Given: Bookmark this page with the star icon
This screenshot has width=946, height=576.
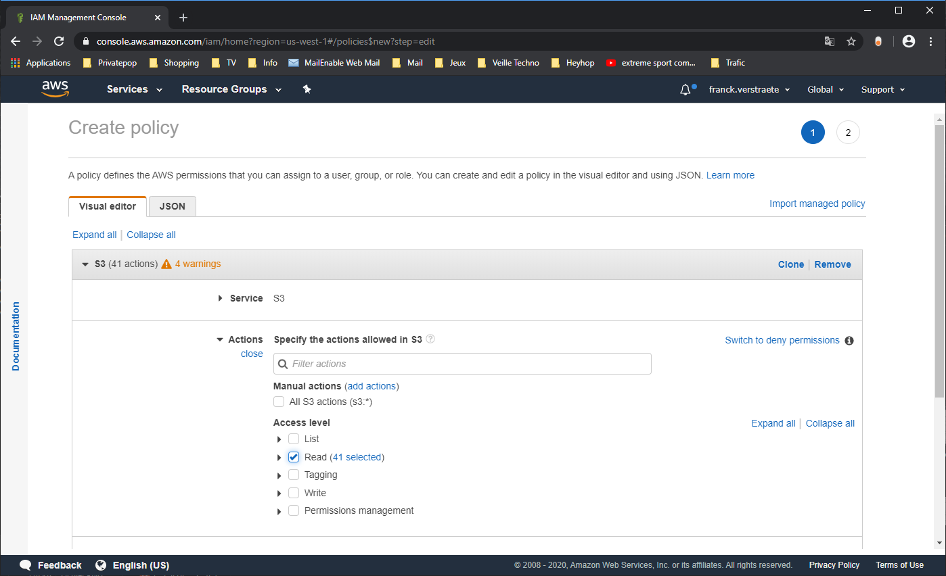Looking at the screenshot, I should 851,41.
